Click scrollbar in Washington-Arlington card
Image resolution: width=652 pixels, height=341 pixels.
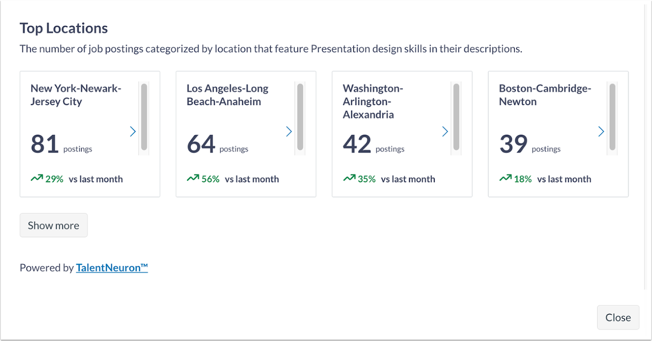tap(456, 118)
